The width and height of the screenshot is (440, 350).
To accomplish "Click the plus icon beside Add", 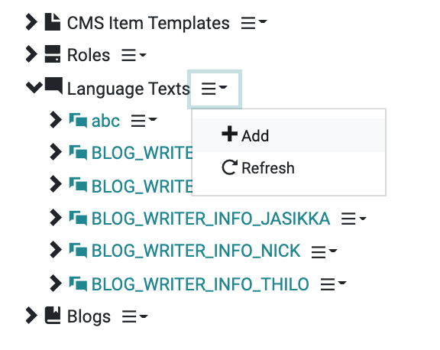I will click(229, 134).
